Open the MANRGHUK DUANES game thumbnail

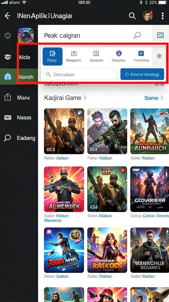pos(150,250)
